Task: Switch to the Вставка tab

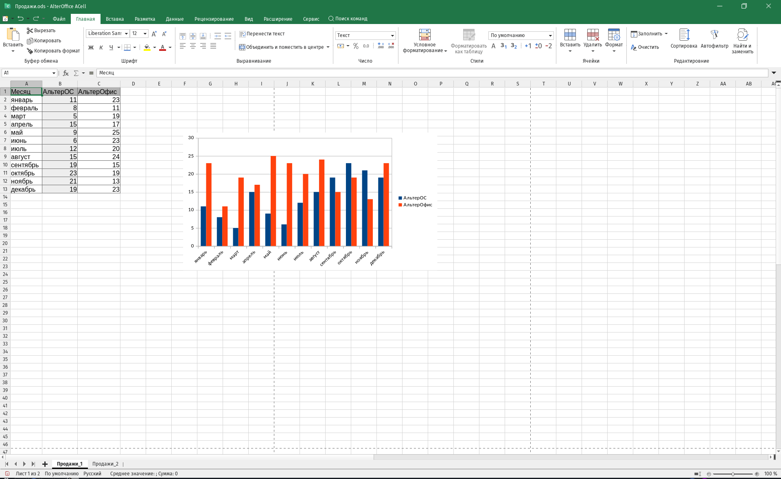Action: (115, 19)
